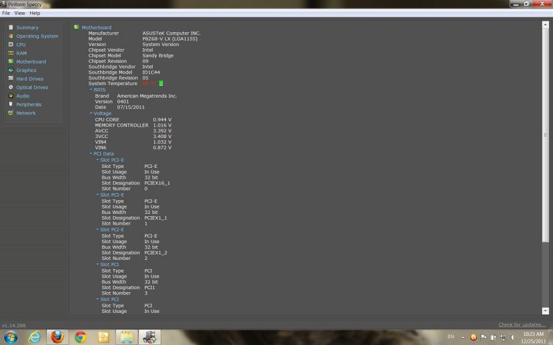Screen dimensions: 553x345
Task: Click the CPU CORE voltage 0.944 V
Action: pos(162,120)
